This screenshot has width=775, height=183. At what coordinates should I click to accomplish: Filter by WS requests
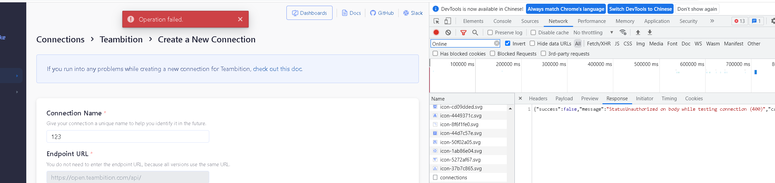(x=698, y=44)
